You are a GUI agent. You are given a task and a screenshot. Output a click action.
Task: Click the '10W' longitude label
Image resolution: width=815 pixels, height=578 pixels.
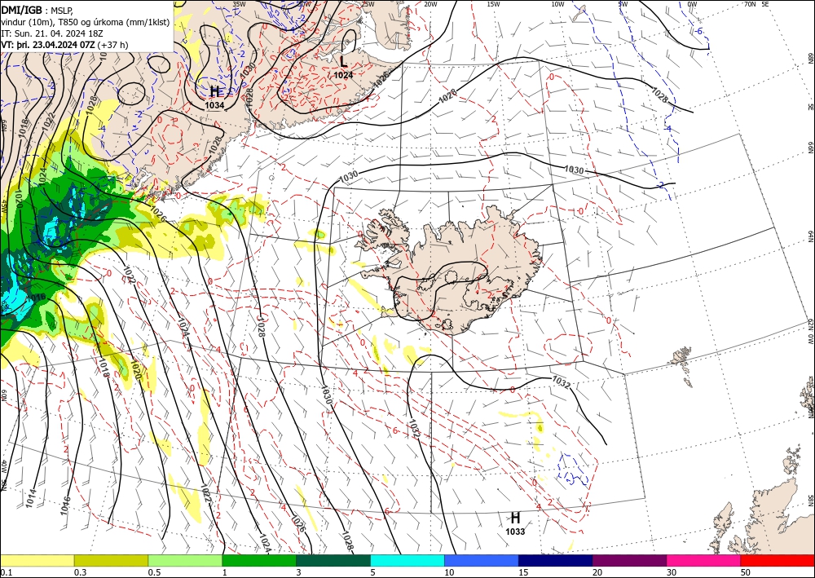pos(557,4)
